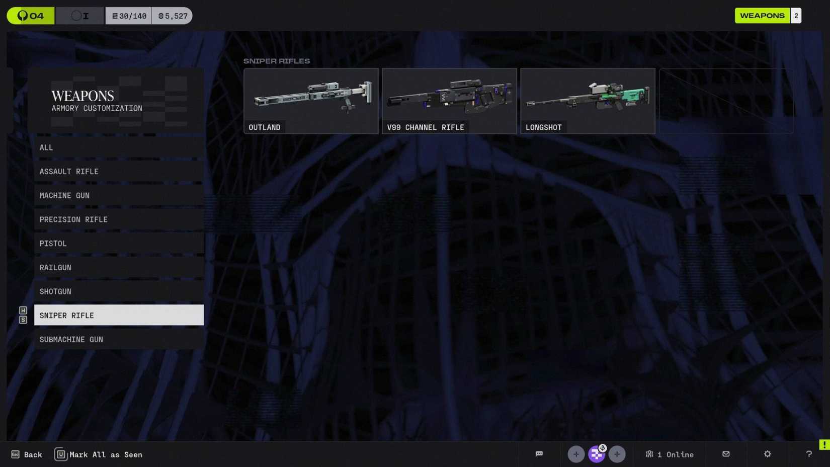Open the player level 04 badge
The image size is (830, 467).
(x=30, y=16)
